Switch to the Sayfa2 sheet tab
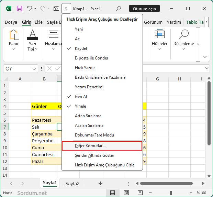The height and width of the screenshot is (197, 213). coord(72,184)
